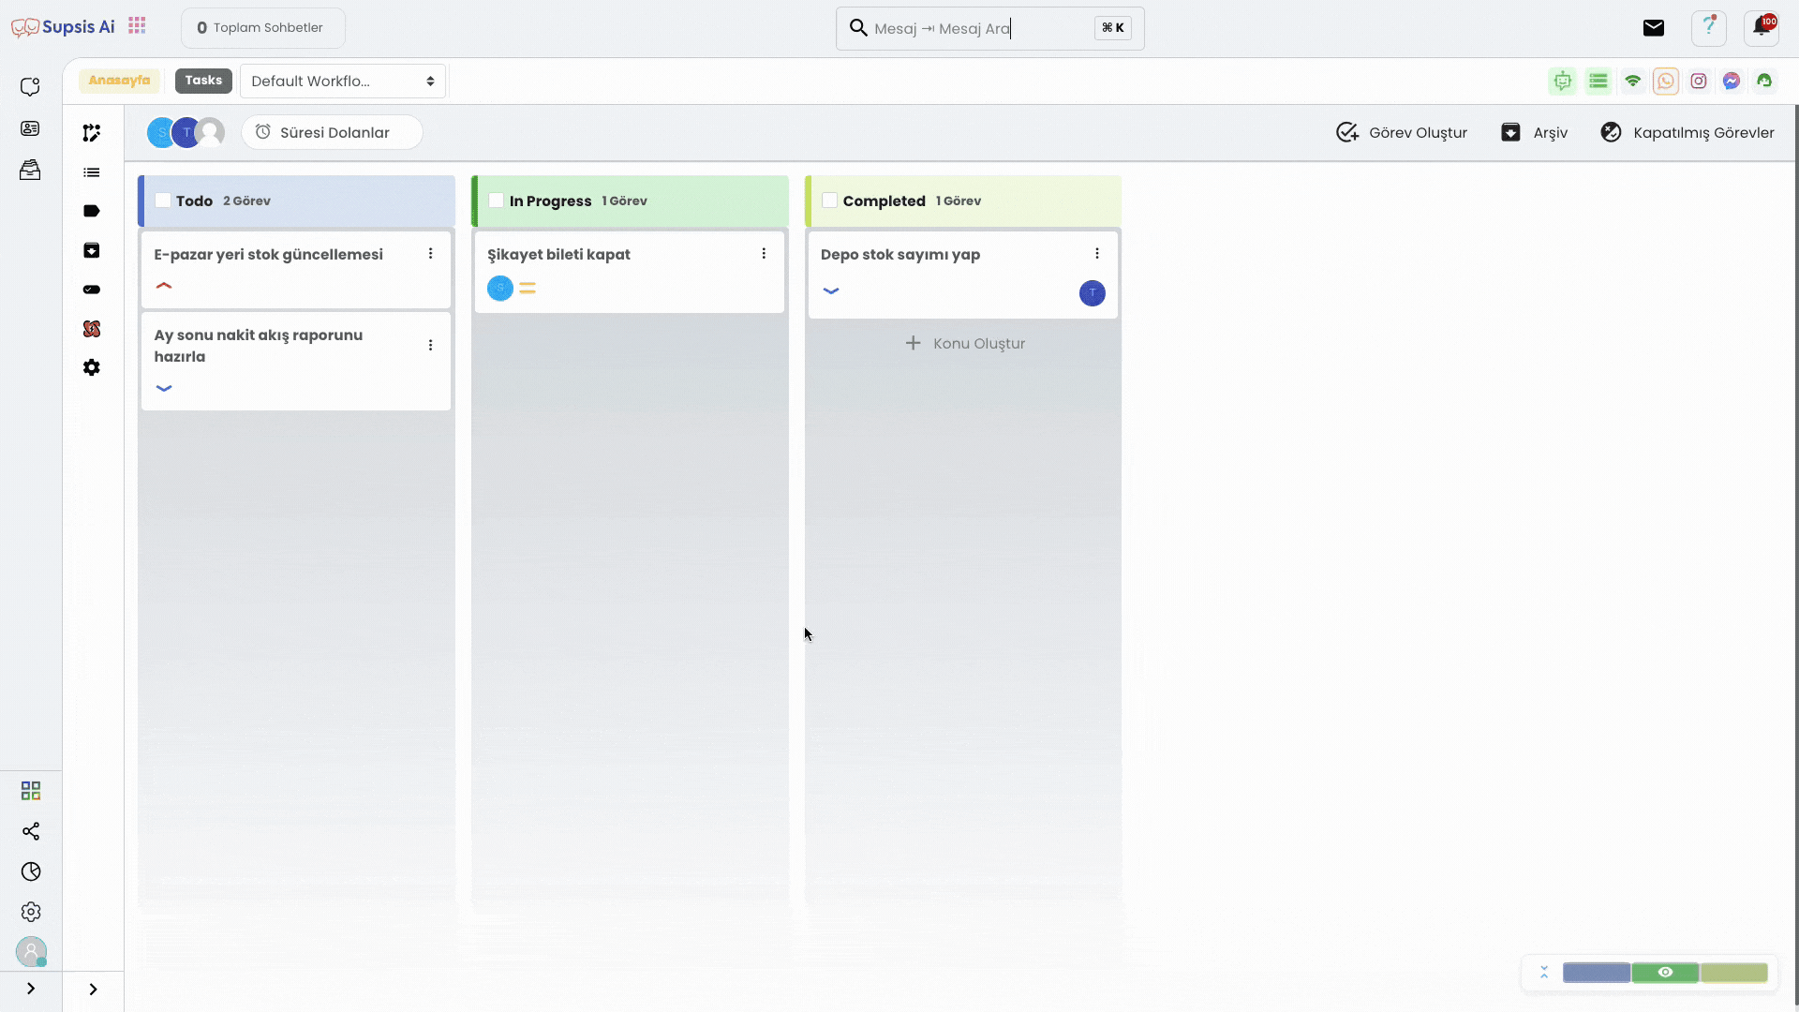1799x1012 pixels.
Task: Open dashboard grid icon at bottom left
Action: 31,791
